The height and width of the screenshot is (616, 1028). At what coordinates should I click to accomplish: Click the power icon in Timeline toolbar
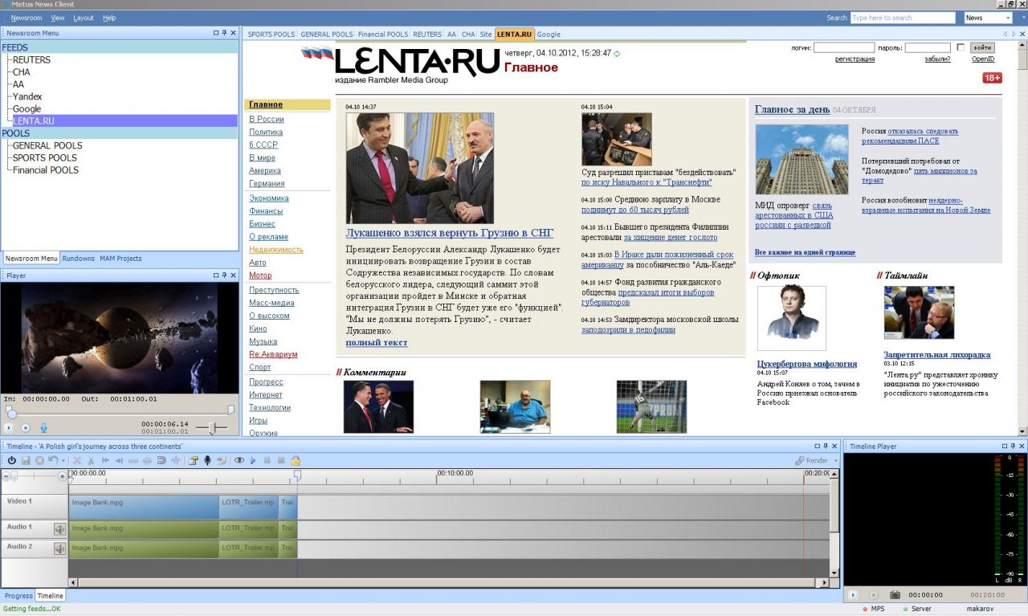(x=12, y=460)
